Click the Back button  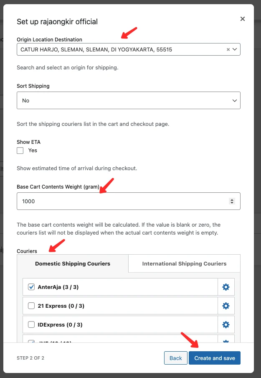tap(175, 358)
